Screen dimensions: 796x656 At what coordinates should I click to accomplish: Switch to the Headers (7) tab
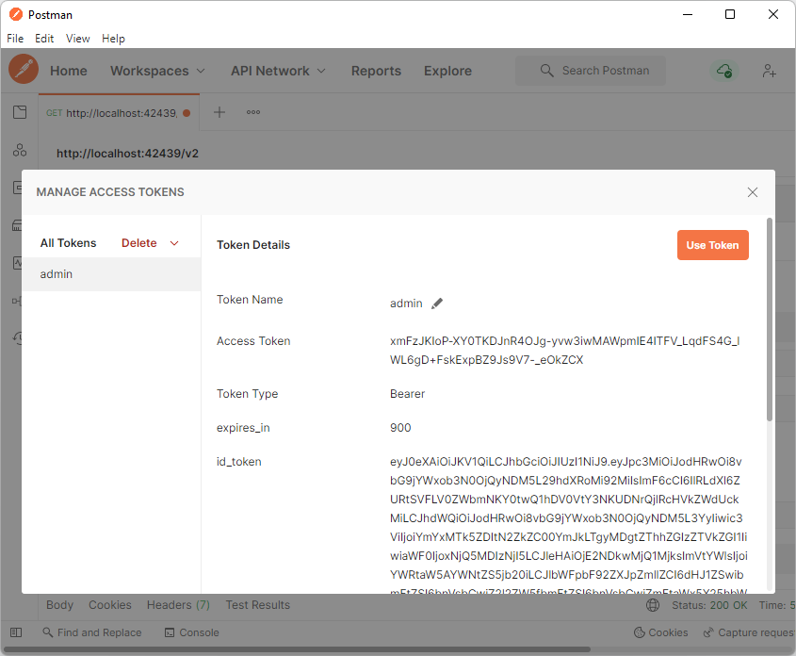pyautogui.click(x=178, y=604)
